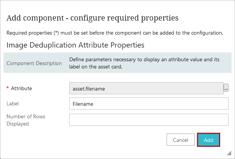Screen dimensions: 235x159
Task: Grab the resize grip at dialog corner
Action: (229, 153)
